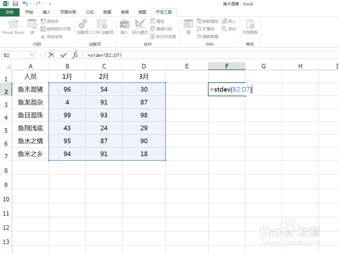
Task: Confirm formula with the checkmark button
Action: tap(64, 55)
